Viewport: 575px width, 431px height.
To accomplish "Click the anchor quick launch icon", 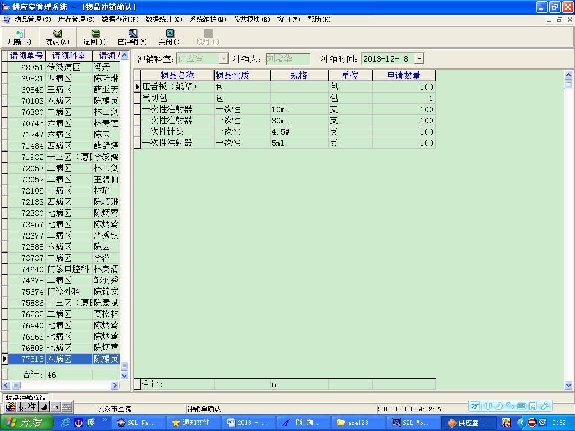I will [x=79, y=423].
